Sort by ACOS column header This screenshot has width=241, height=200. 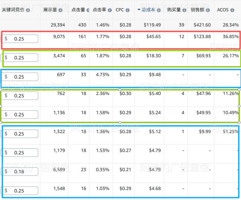(x=223, y=10)
